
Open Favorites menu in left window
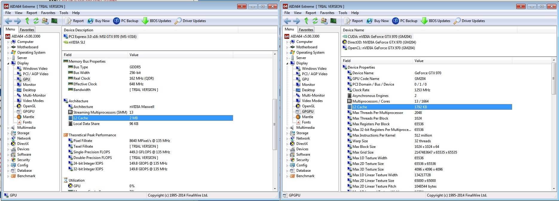[48, 13]
